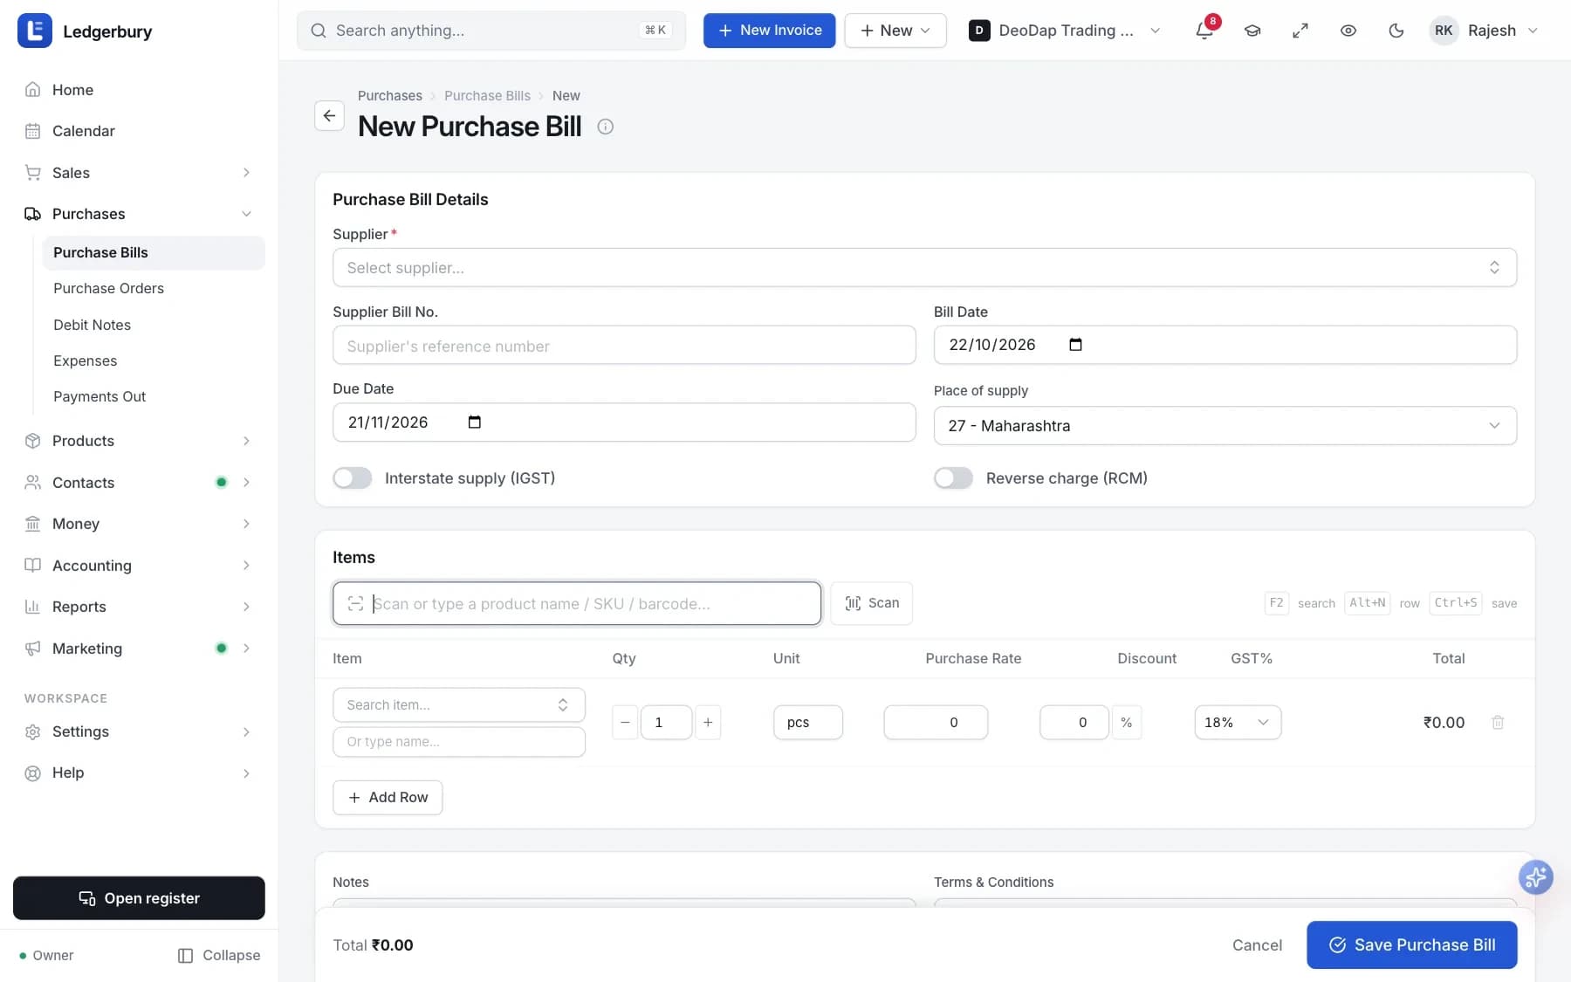Click the Scan barcode button
This screenshot has width=1571, height=982.
pos(871,603)
